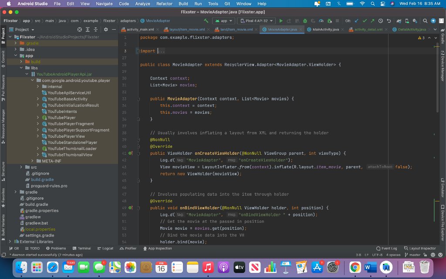Collapse the libs folder
Screen dimensions: 446x279
tap(21, 68)
